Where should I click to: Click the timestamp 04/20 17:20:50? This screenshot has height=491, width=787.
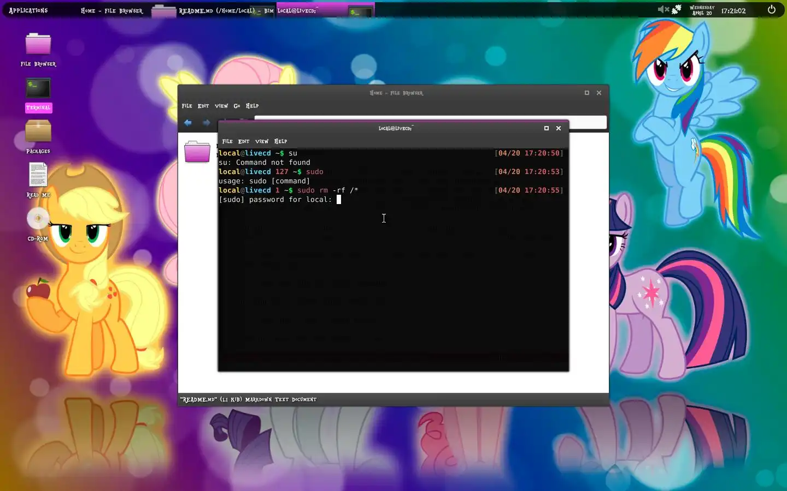click(529, 153)
